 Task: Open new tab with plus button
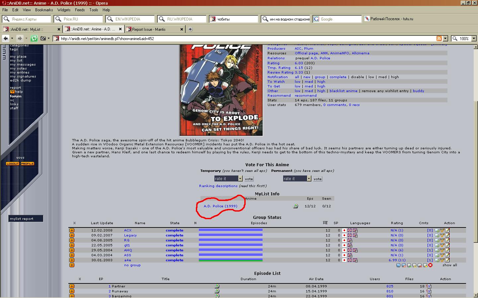point(190,29)
